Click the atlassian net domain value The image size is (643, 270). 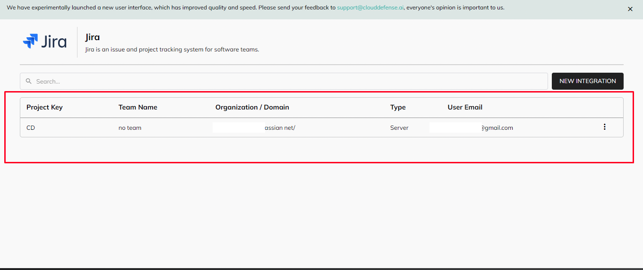click(x=279, y=128)
